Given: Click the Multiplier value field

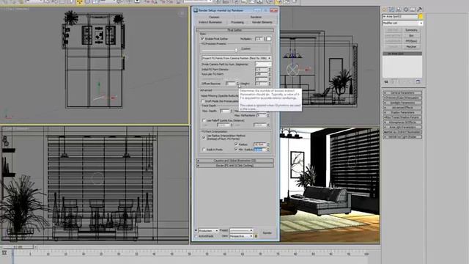Looking at the screenshot, I should pyautogui.click(x=259, y=39).
